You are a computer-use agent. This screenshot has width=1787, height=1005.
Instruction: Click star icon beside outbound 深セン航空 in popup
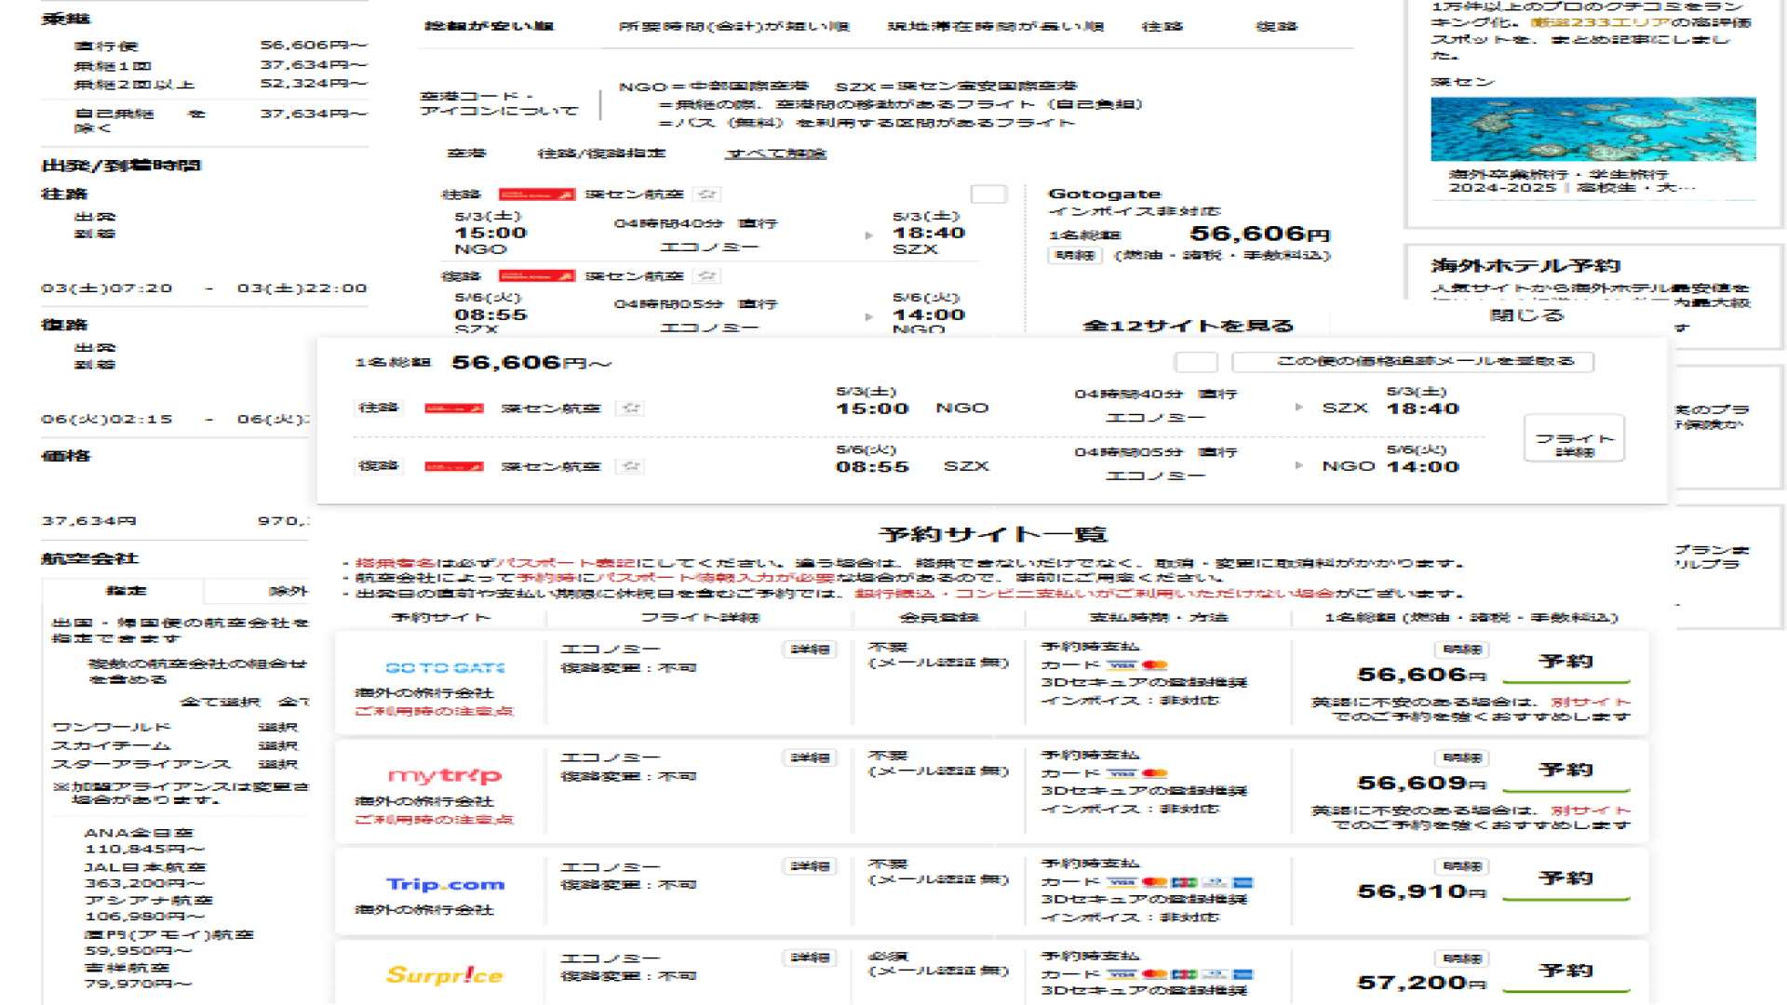coord(631,409)
